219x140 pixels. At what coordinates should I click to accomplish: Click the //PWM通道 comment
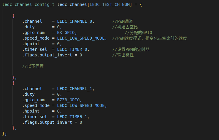click(x=123, y=21)
